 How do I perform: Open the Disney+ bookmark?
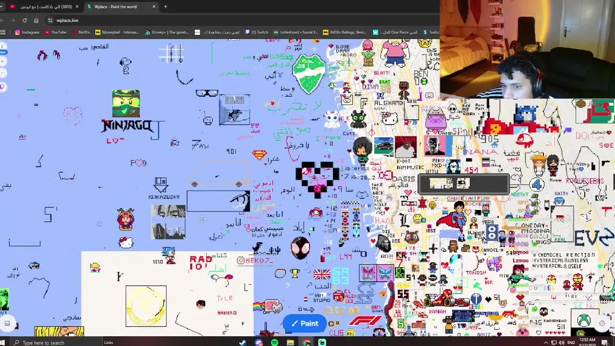pyautogui.click(x=167, y=32)
